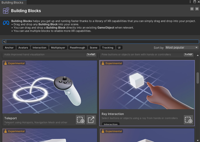200x142 pixels.
Task: Filter blocks by UI tag
Action: [119, 48]
